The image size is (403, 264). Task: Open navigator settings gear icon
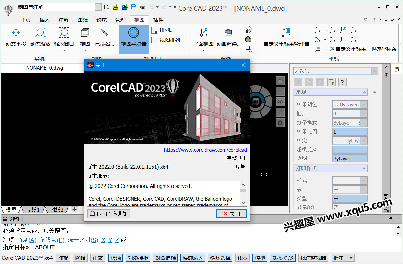coord(280,123)
